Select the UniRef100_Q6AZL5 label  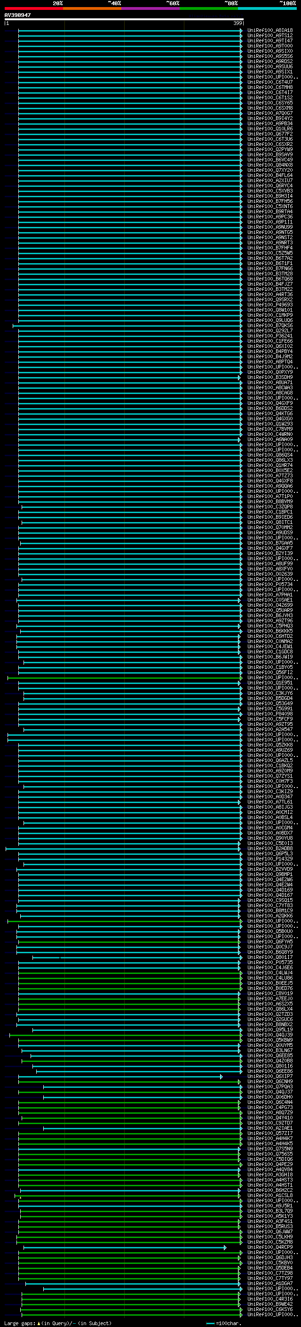[x=270, y=760]
